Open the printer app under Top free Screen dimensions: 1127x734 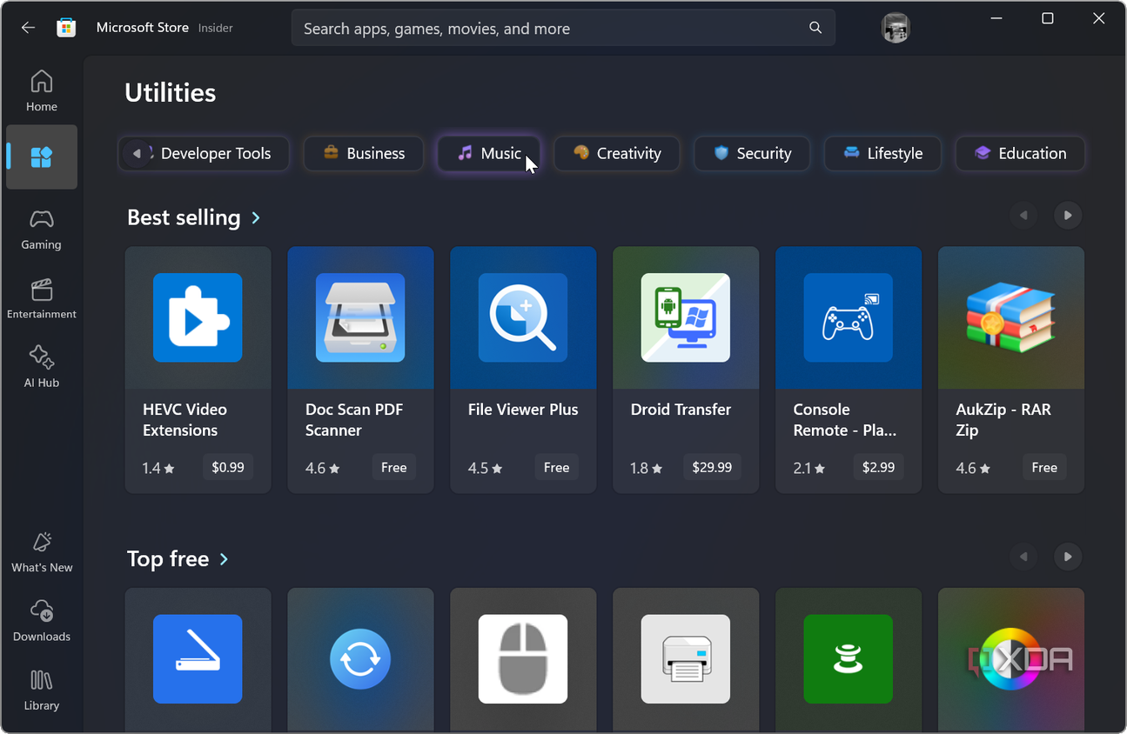tap(686, 659)
